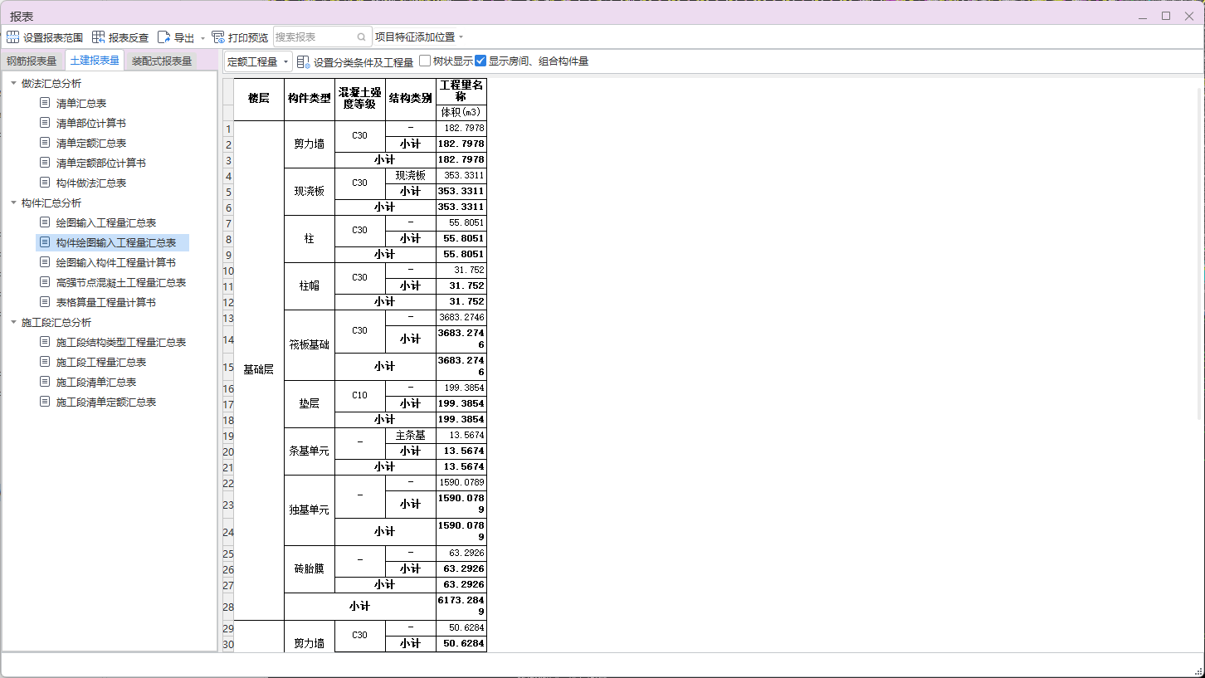Collapse the 做法汇总分析 tree group
The image size is (1205, 678).
[13, 83]
